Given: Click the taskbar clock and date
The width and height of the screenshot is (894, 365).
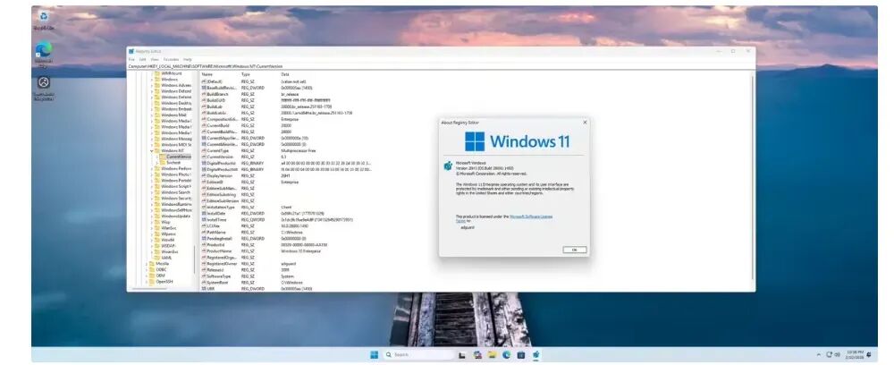Looking at the screenshot, I should [x=855, y=355].
